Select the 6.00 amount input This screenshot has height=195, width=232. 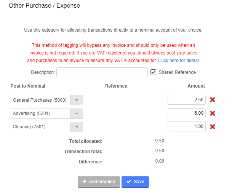pos(187,113)
